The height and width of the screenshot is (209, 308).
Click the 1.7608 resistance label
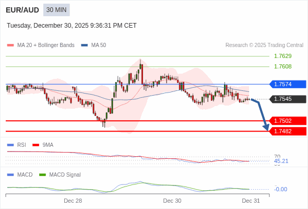(282, 66)
